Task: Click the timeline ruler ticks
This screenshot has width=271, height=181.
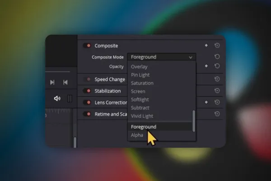Action: pos(58,111)
